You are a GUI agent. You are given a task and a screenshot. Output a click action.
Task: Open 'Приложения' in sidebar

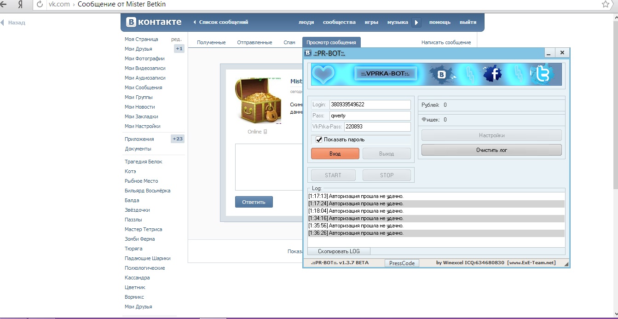click(x=139, y=139)
